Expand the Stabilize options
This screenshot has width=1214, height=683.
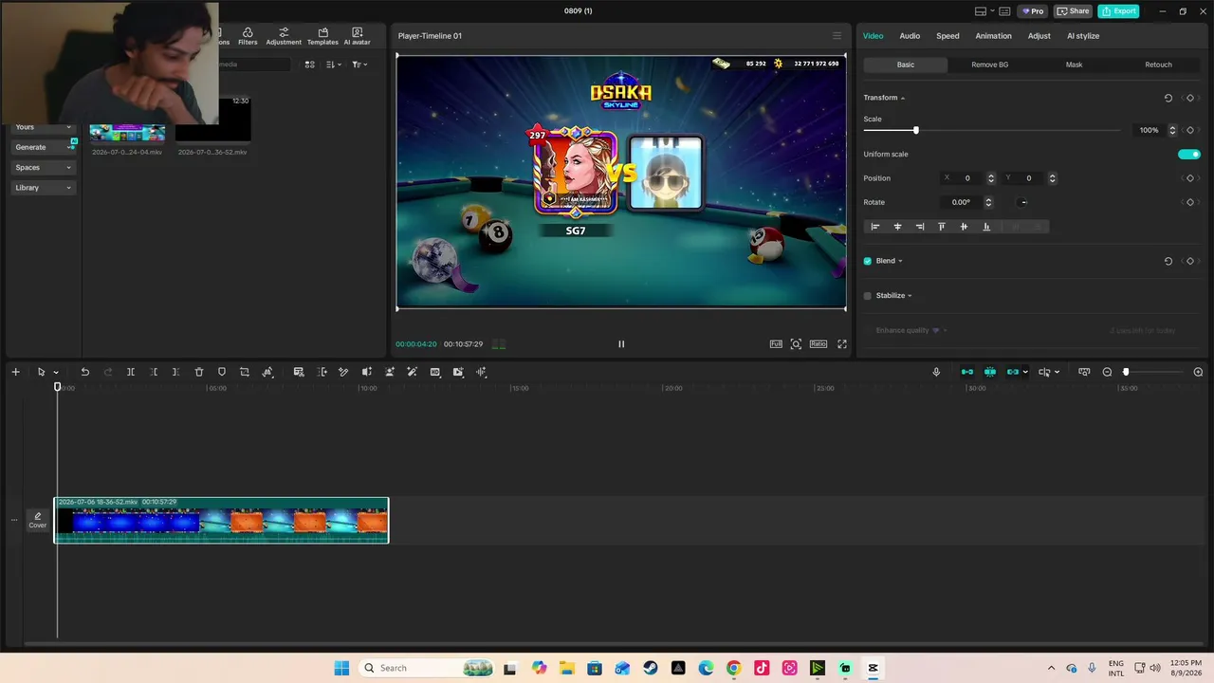(910, 296)
